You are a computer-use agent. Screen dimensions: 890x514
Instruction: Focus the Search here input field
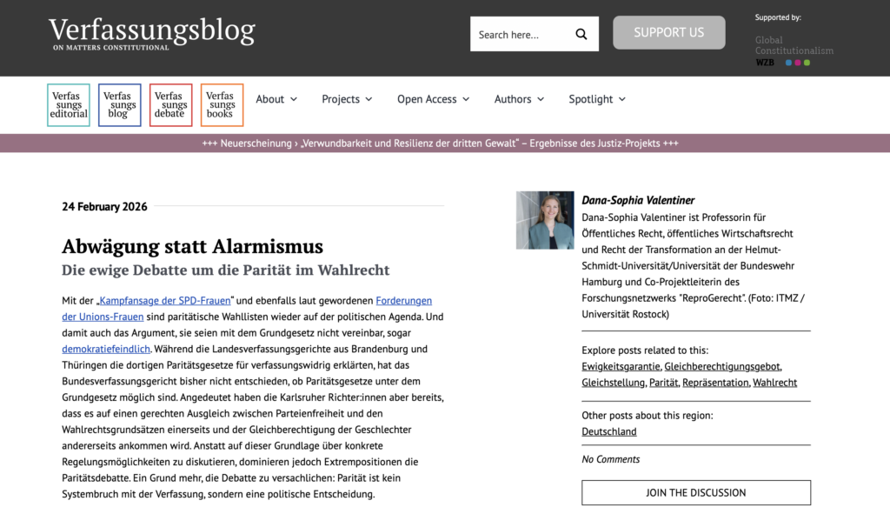[521, 35]
